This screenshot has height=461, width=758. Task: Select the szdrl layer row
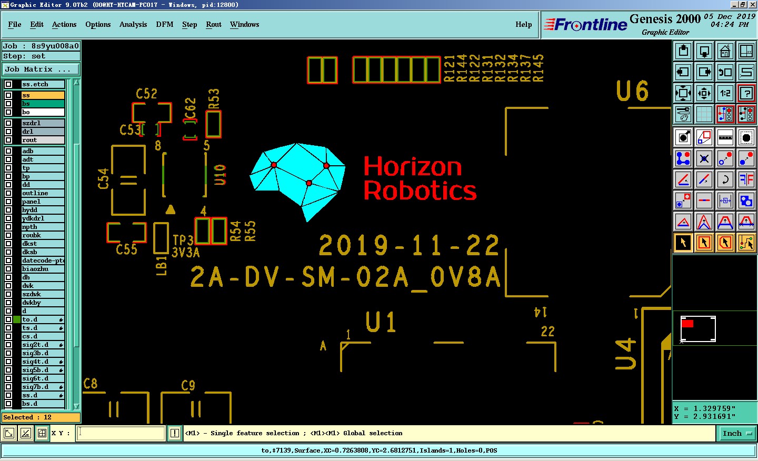click(x=43, y=123)
